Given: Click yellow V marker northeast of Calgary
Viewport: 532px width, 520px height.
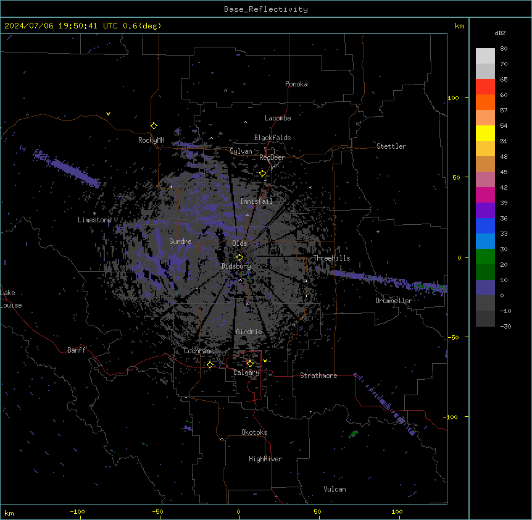Looking at the screenshot, I should point(265,361).
